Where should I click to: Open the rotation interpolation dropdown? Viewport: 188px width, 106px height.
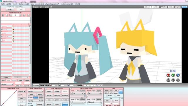22,92
